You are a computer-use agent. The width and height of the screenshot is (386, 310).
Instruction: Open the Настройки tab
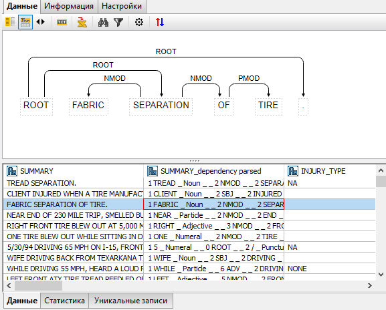click(122, 6)
